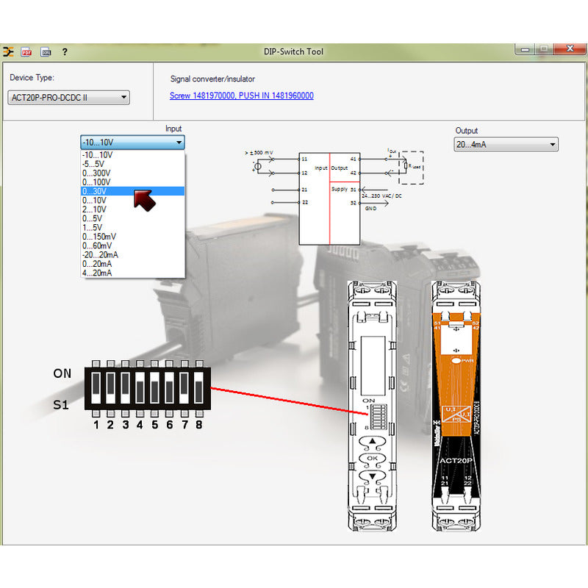Toggle DIP switch 5 on S1
588x588 pixels.
click(154, 388)
